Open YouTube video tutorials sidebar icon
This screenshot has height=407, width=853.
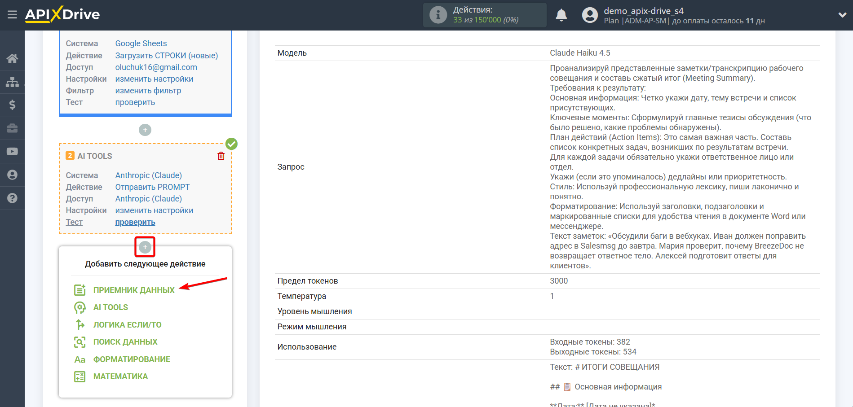pyautogui.click(x=12, y=152)
